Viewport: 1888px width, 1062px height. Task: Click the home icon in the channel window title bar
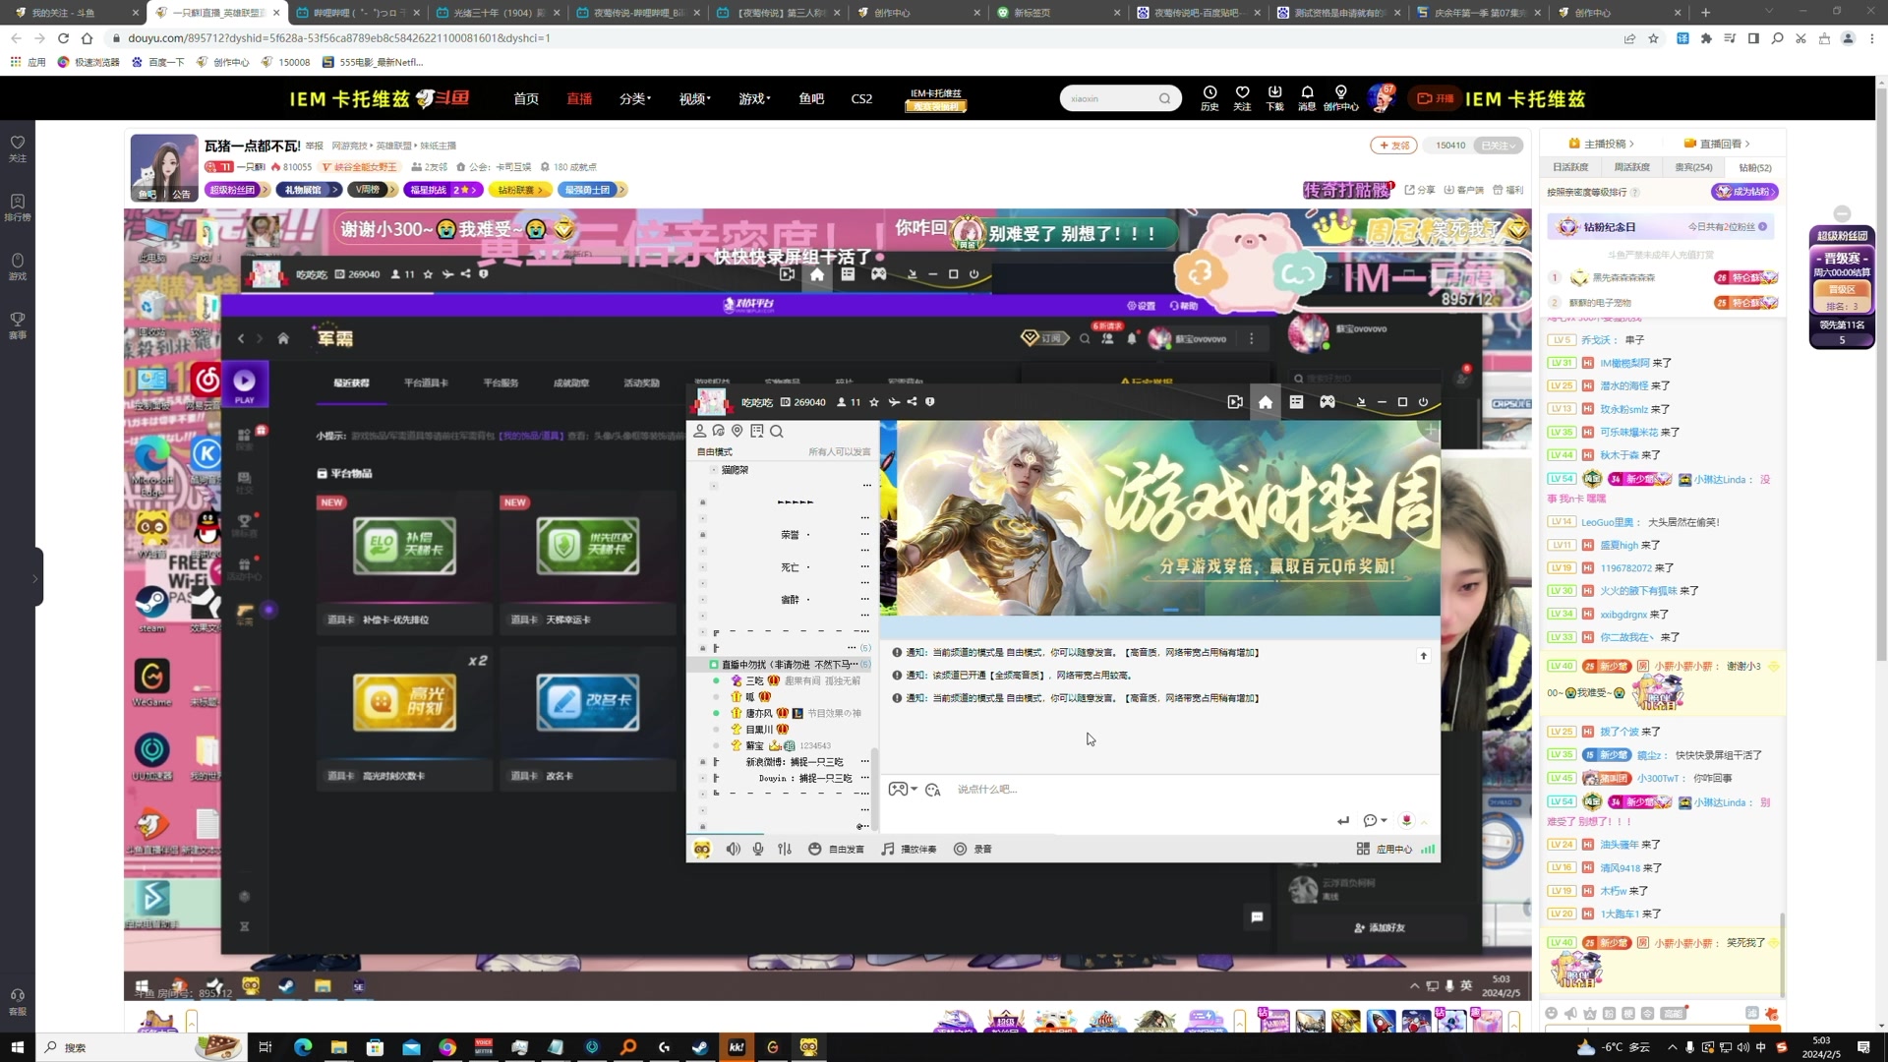(1266, 402)
